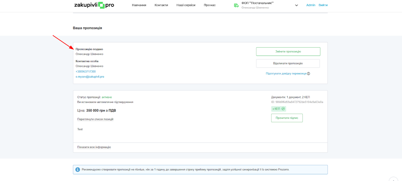Click the green checkmark on з КЕП badge
402x181 pixels.
[x=283, y=109]
